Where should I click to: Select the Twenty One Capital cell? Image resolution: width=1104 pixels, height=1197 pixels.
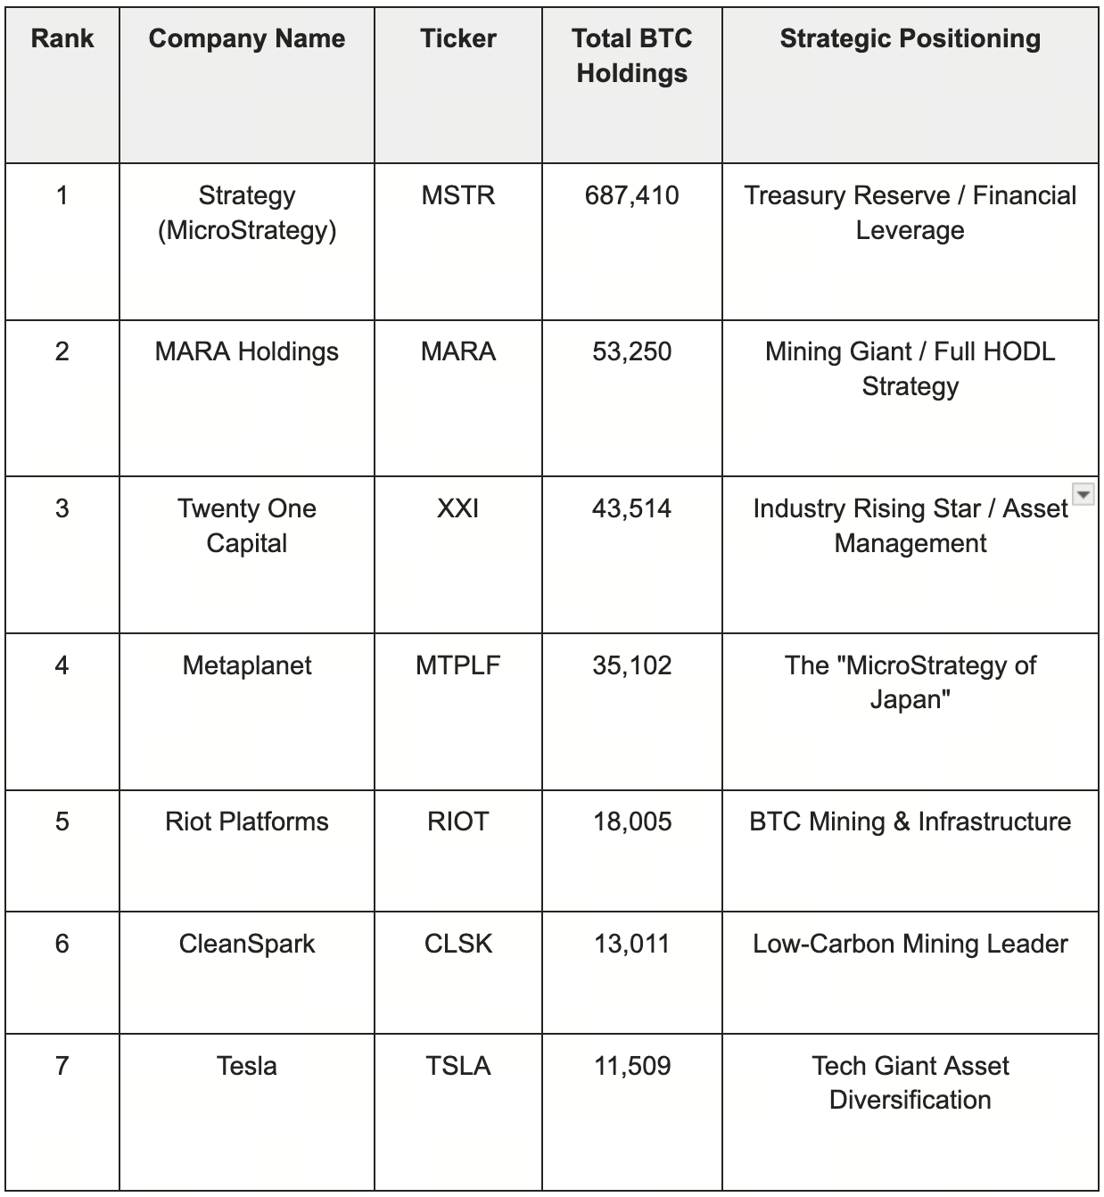coord(247,525)
